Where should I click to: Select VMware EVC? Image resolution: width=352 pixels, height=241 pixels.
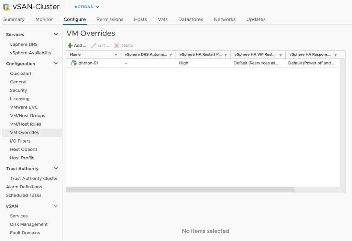24,107
